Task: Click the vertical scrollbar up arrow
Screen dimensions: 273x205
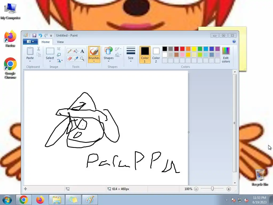Action: [235, 72]
